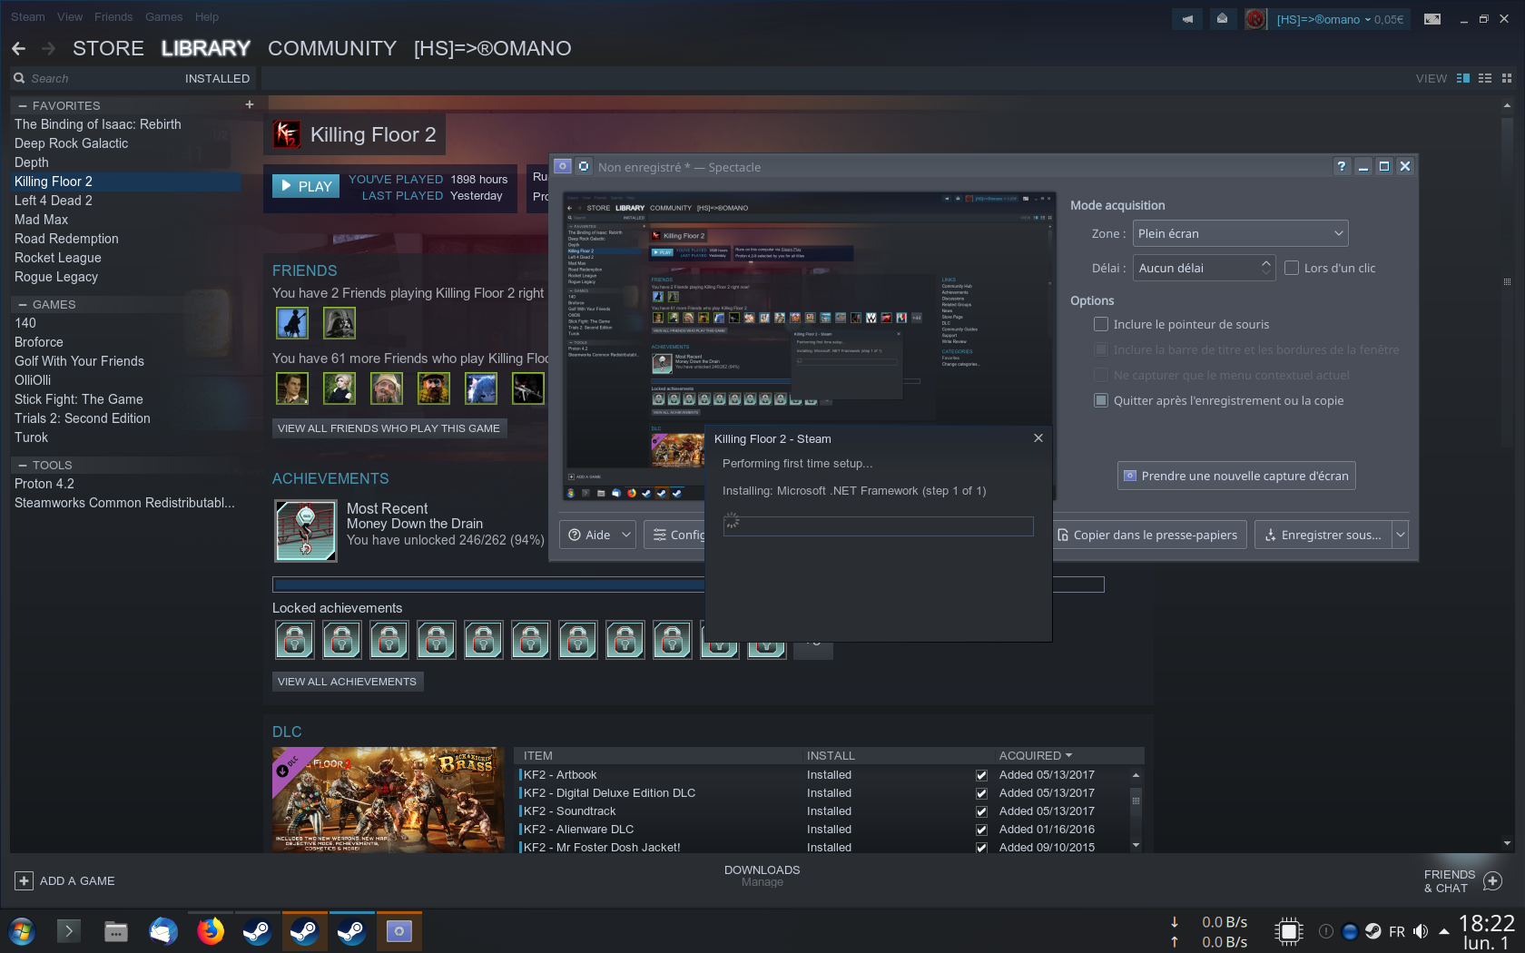Show hidden system tray icons arrow
Screen dimensions: 1525x953
[x=1444, y=931]
